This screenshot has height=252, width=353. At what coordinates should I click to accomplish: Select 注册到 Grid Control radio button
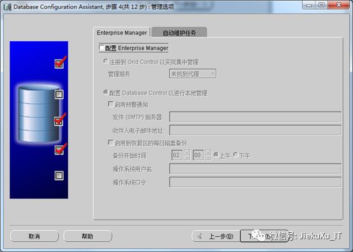[105, 61]
